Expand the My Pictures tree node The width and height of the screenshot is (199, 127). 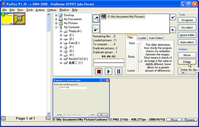(56, 23)
